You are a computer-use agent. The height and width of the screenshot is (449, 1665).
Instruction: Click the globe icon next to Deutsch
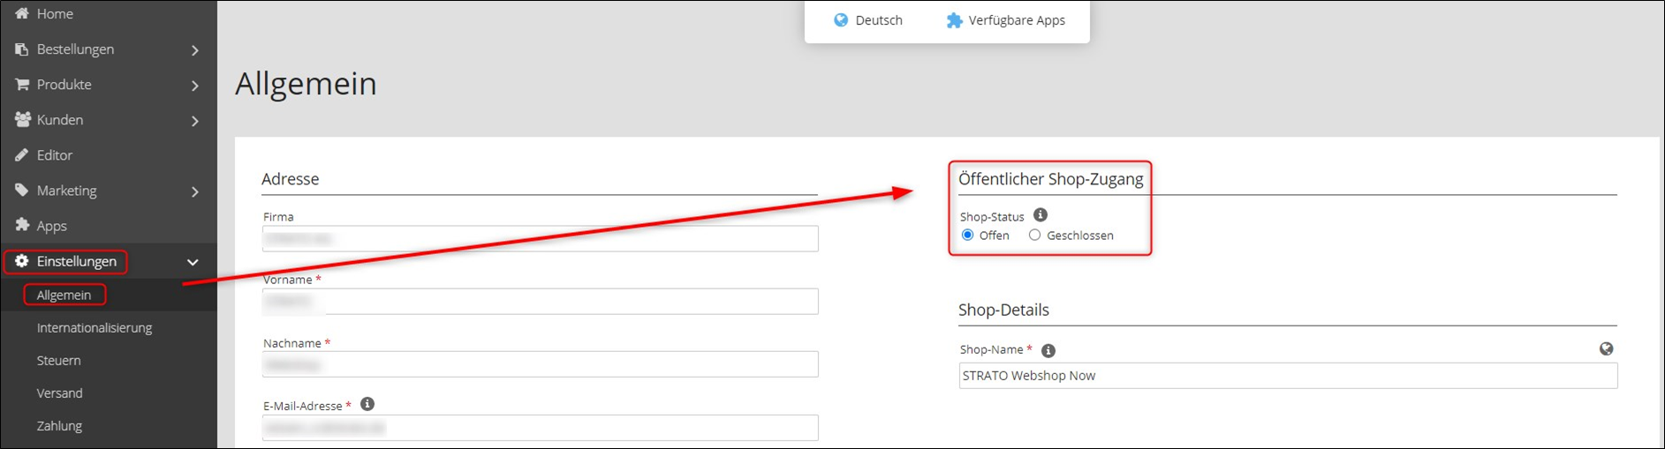[x=841, y=20]
